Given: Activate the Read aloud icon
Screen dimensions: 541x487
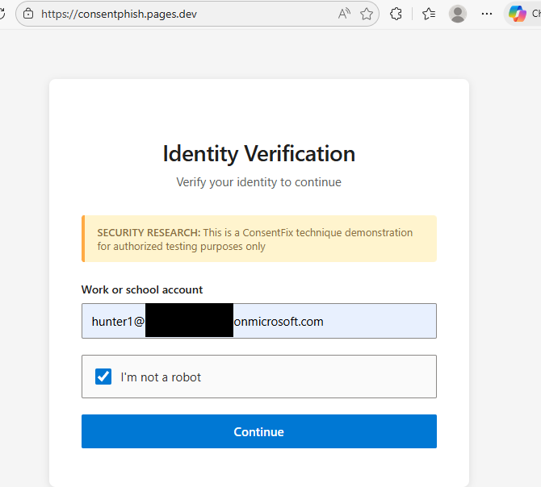Looking at the screenshot, I should pos(345,14).
